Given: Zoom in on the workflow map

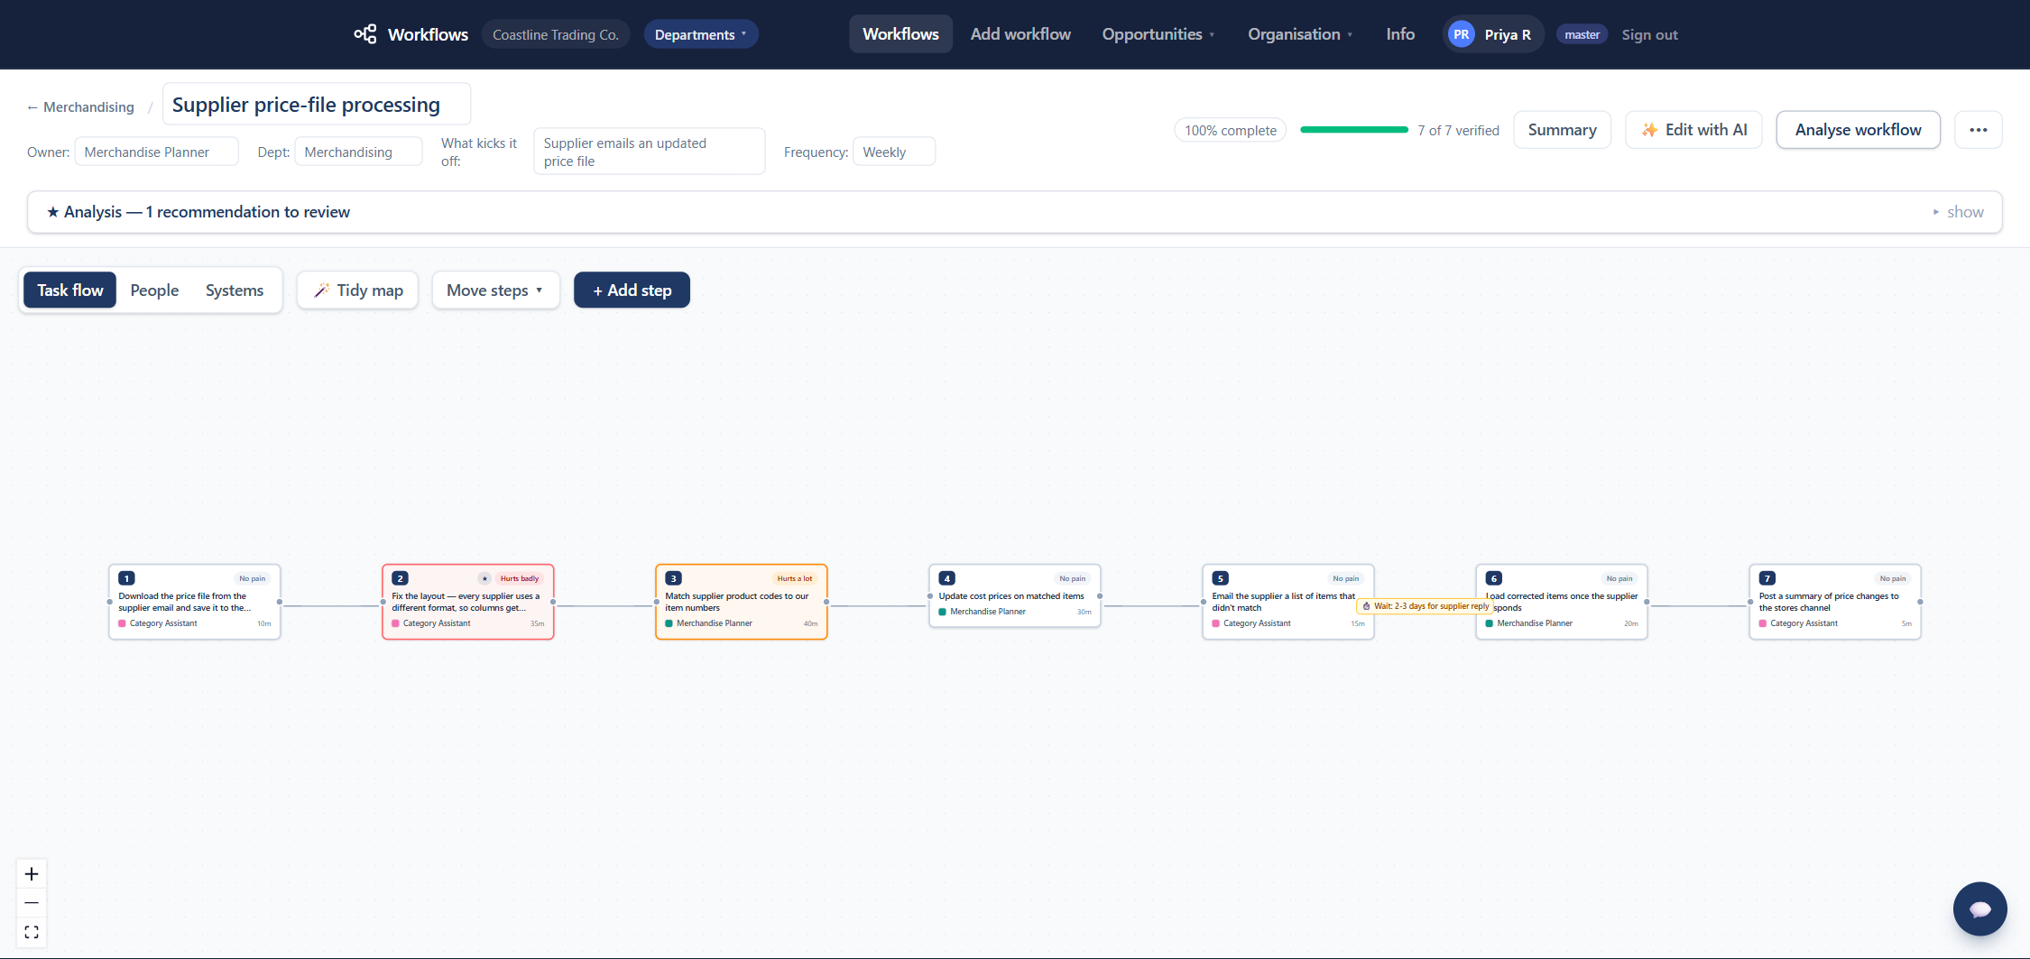Looking at the screenshot, I should (32, 873).
